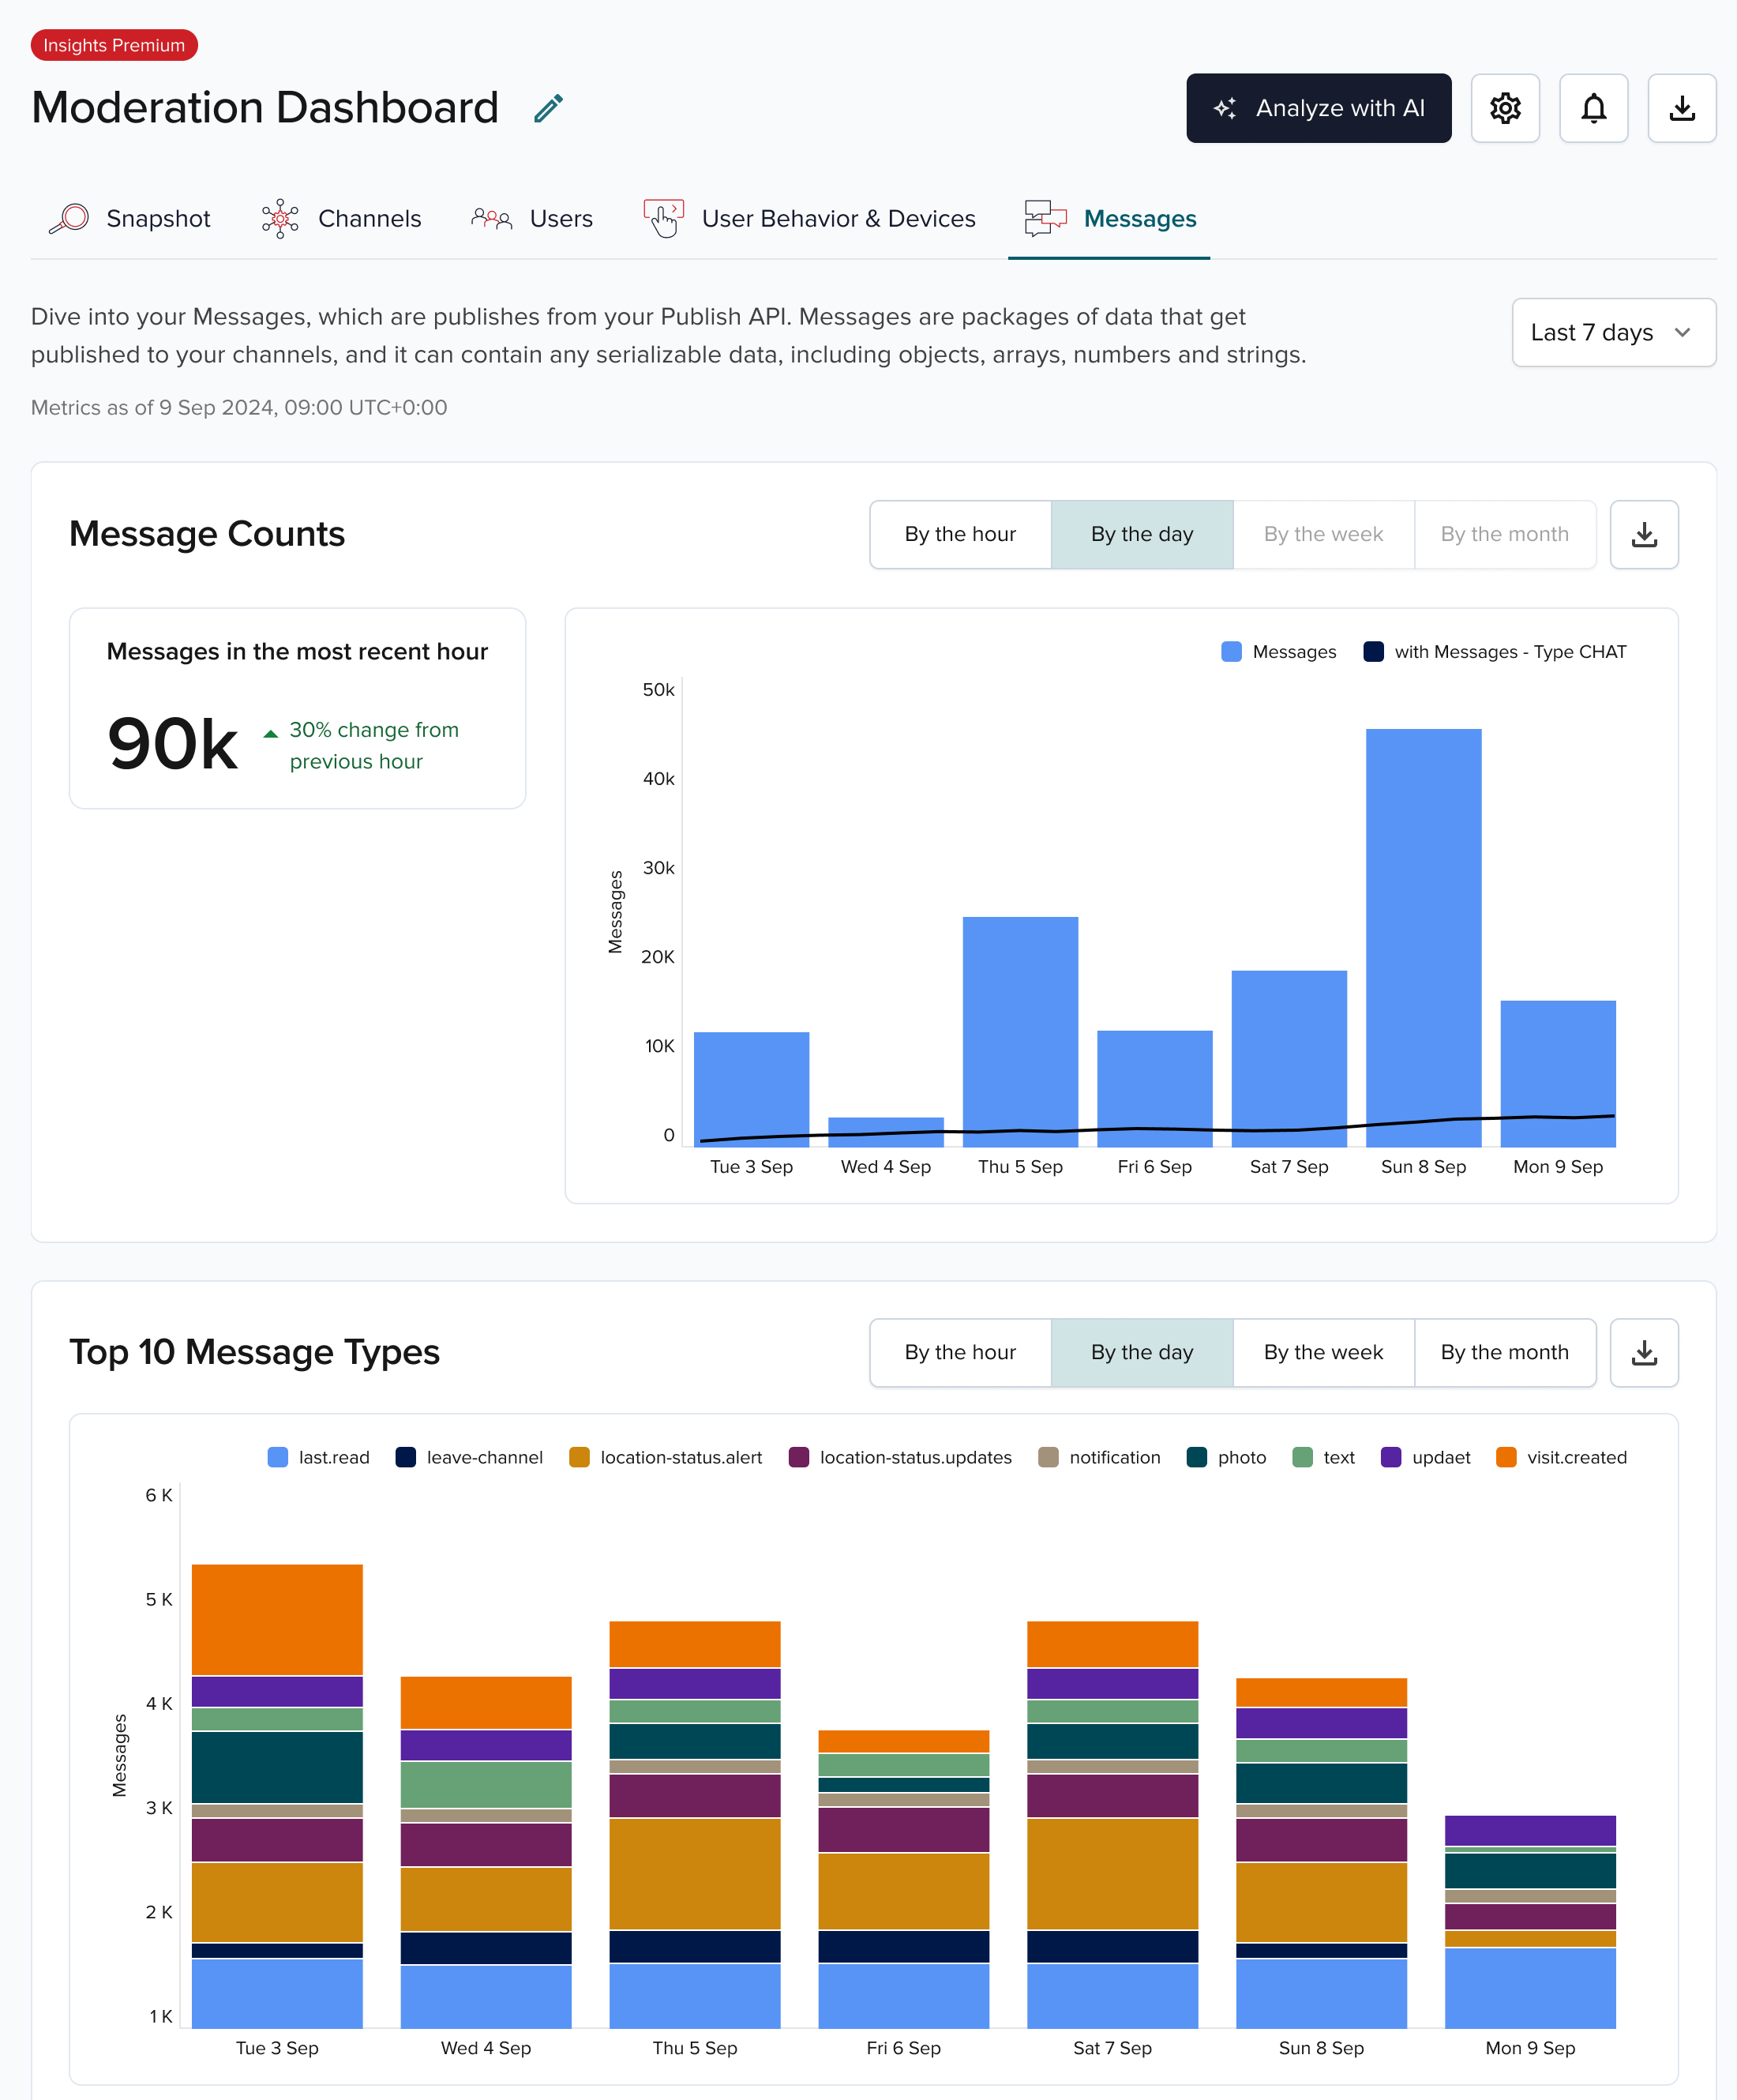Select By the month for Top 10 Types
The height and width of the screenshot is (2100, 1737).
tap(1503, 1352)
